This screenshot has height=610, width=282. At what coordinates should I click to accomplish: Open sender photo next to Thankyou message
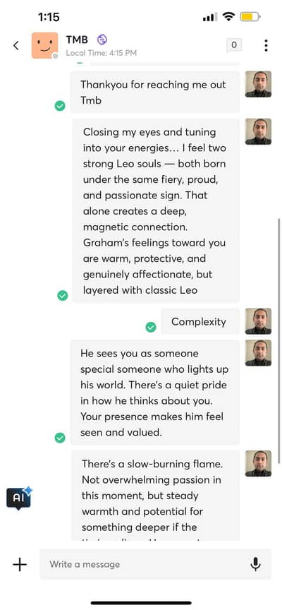[x=258, y=84]
